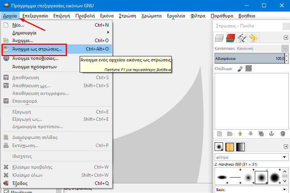290x193 pixels.
Task: Open the Χρώματα menu
Action: click(x=152, y=16)
